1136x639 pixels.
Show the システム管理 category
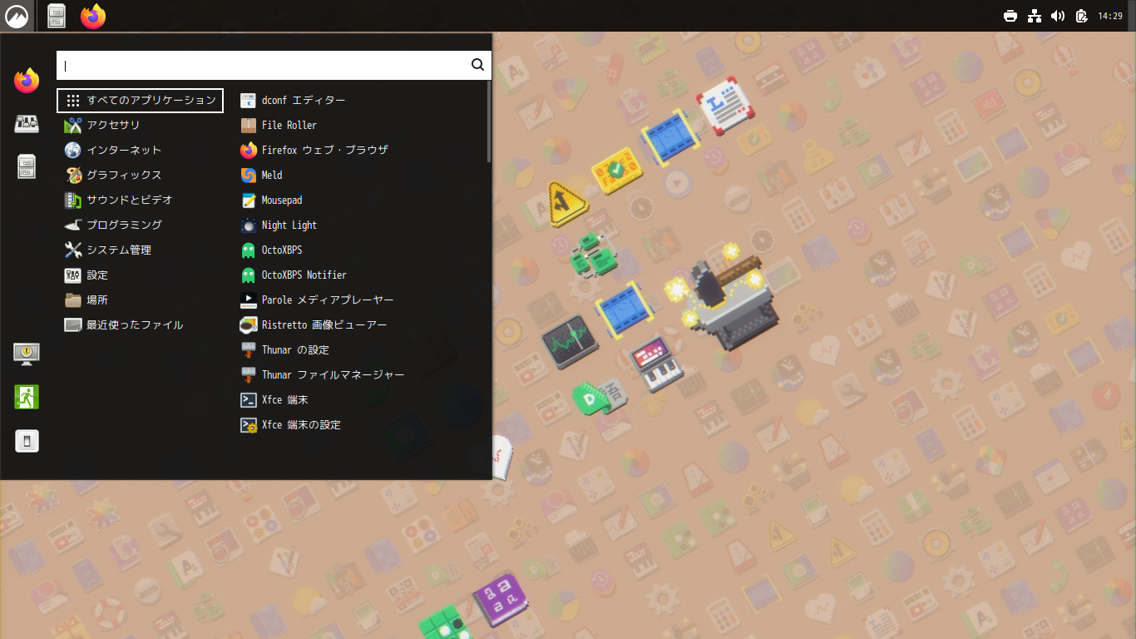[x=140, y=250]
